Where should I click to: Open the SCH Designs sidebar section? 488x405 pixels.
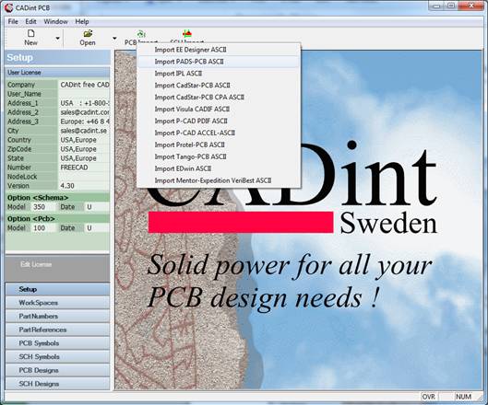[x=57, y=384]
